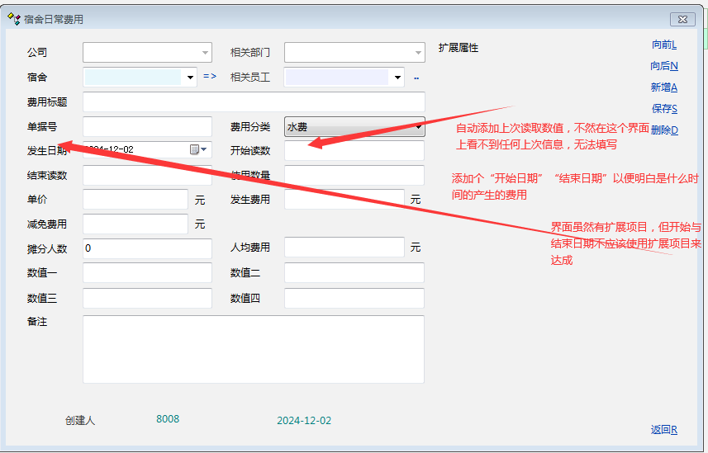Click the 返回R link to return
Screen dimensions: 708x453
(x=664, y=430)
